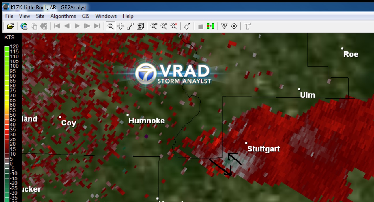374x202 pixels.
Task: Click the 120 value on velocity scale
Action: coord(14,47)
